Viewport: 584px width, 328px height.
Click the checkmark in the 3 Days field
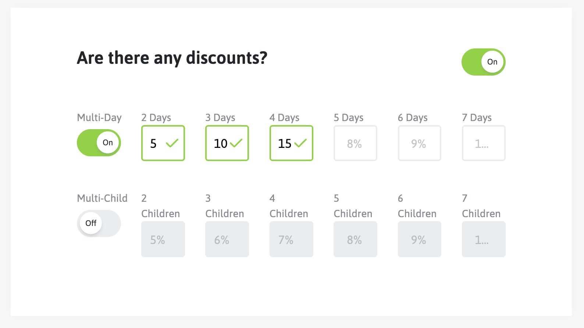tap(236, 143)
